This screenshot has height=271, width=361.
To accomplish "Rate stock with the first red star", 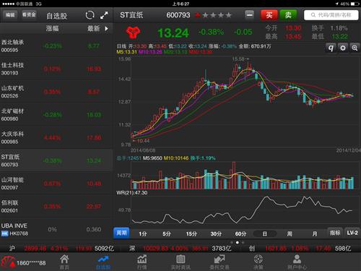I will pyautogui.click(x=198, y=15).
